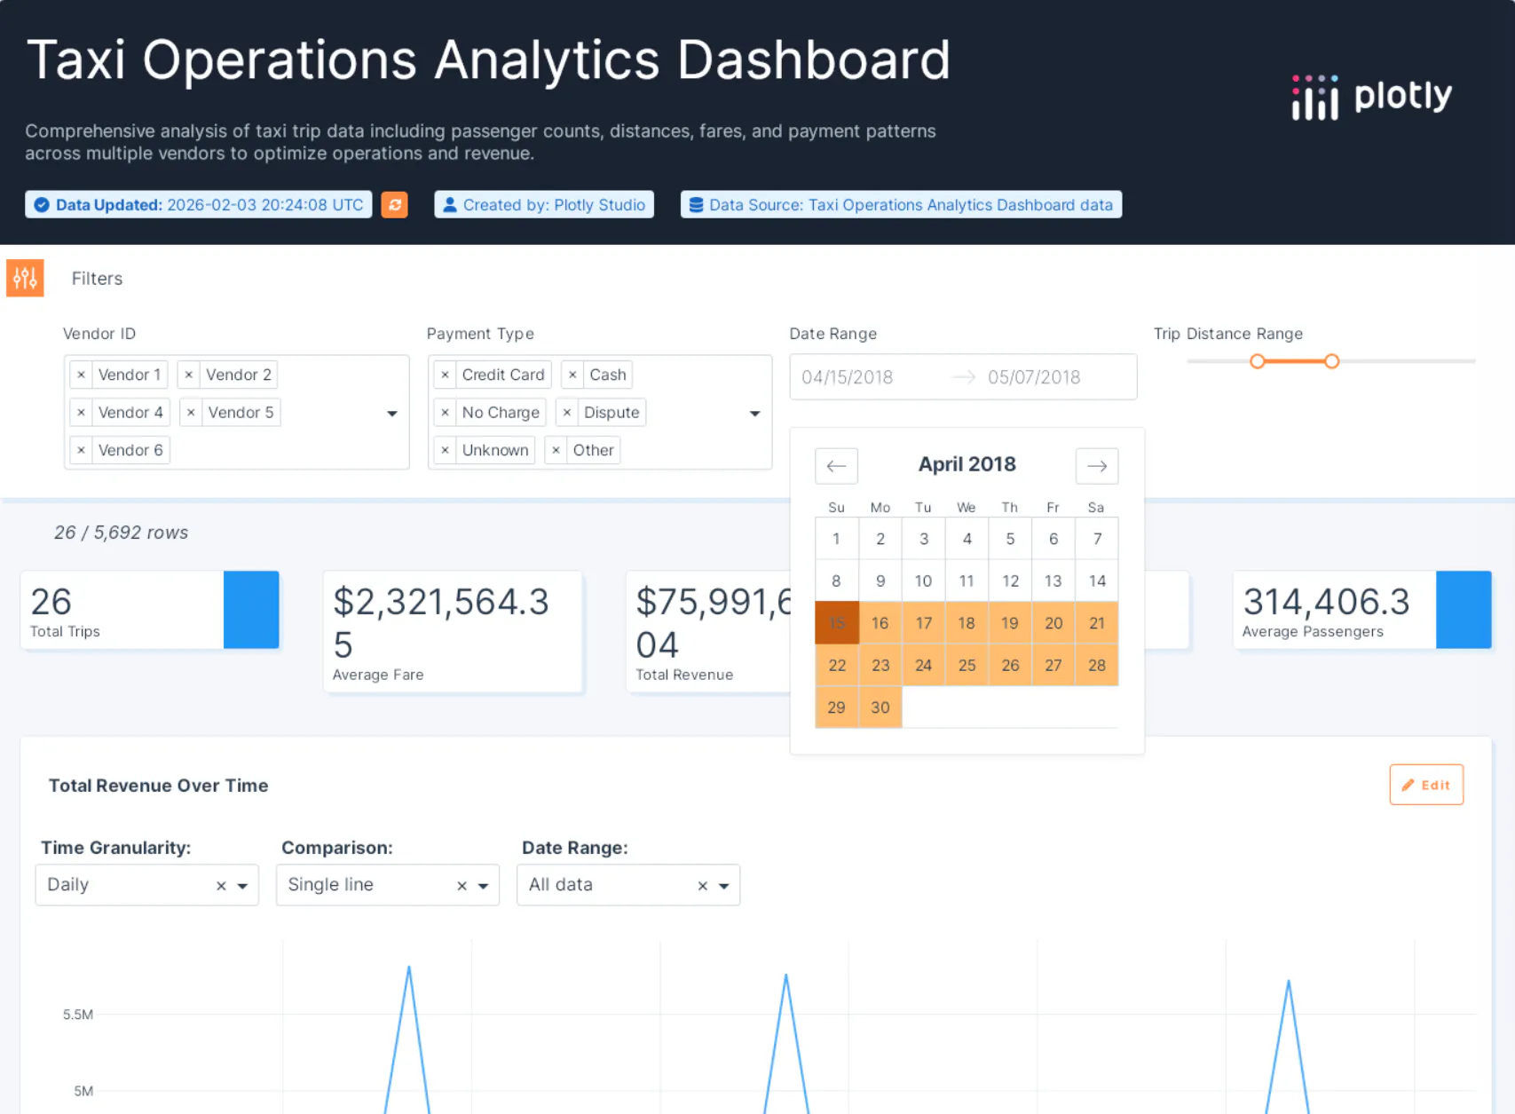Clear the All data date range selection

point(702,886)
